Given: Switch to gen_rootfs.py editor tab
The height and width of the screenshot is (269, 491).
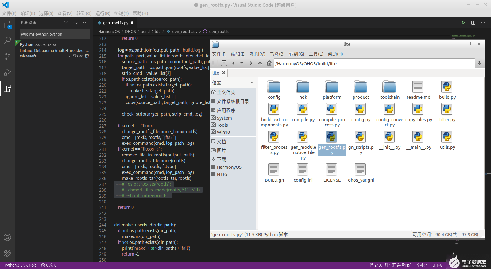Looking at the screenshot, I should point(115,23).
